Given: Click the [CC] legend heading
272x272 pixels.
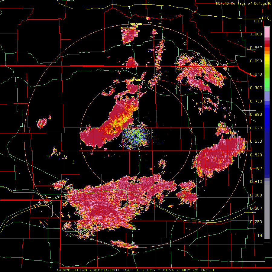Looking at the screenshot, I should tap(258, 21).
